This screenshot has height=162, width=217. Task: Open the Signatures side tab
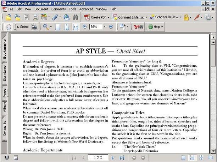point(5,74)
